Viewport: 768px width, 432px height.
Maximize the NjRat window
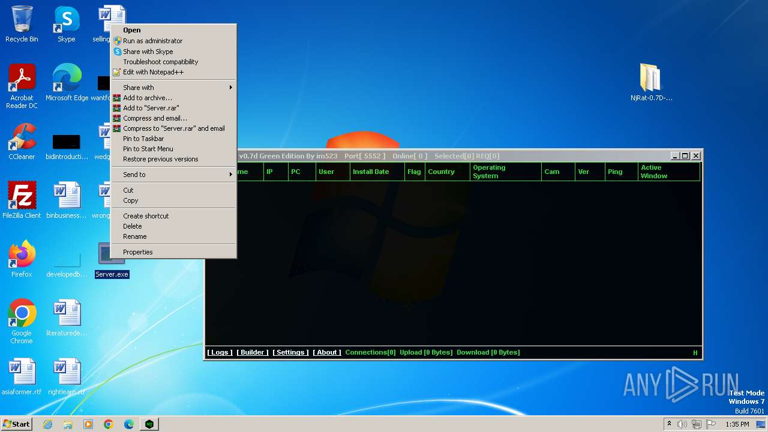[x=685, y=156]
